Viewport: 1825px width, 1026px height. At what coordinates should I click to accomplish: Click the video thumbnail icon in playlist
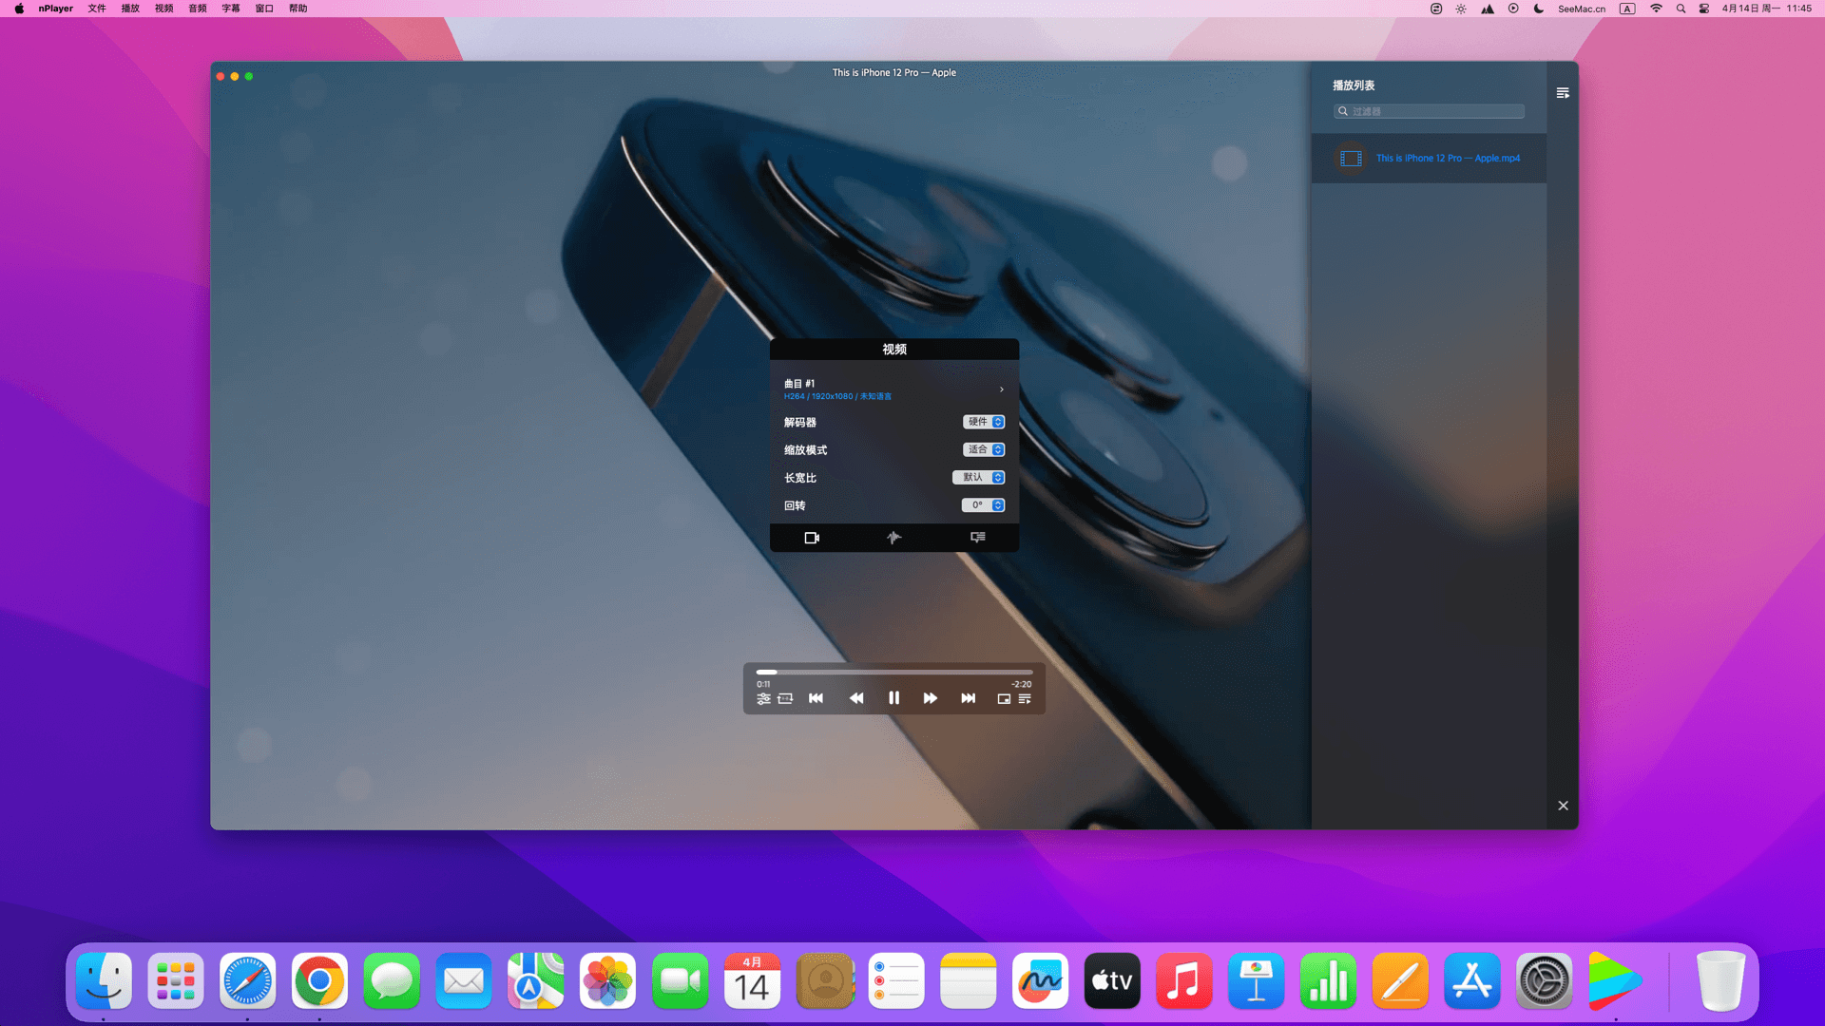pyautogui.click(x=1351, y=159)
